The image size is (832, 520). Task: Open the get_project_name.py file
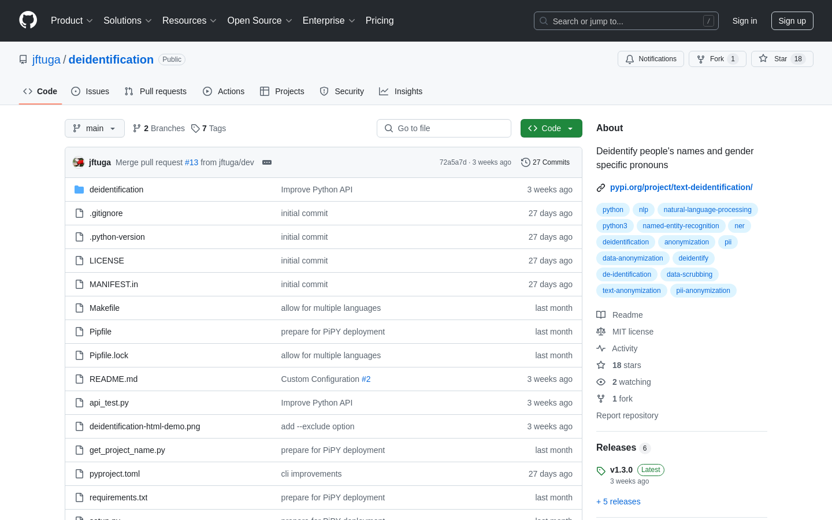pos(127,450)
